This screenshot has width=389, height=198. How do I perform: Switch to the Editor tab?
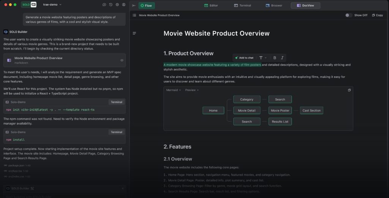[211, 5]
